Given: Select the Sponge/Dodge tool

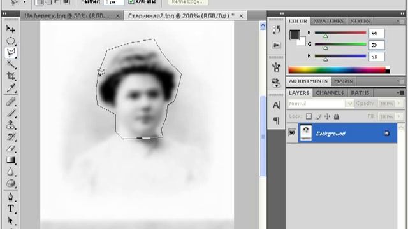Looking at the screenshot, I should tap(10, 184).
